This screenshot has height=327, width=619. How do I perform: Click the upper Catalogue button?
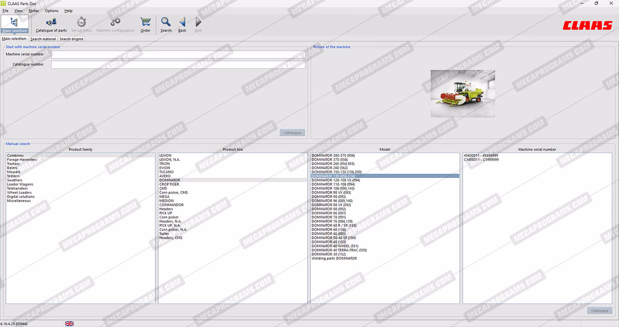292,133
